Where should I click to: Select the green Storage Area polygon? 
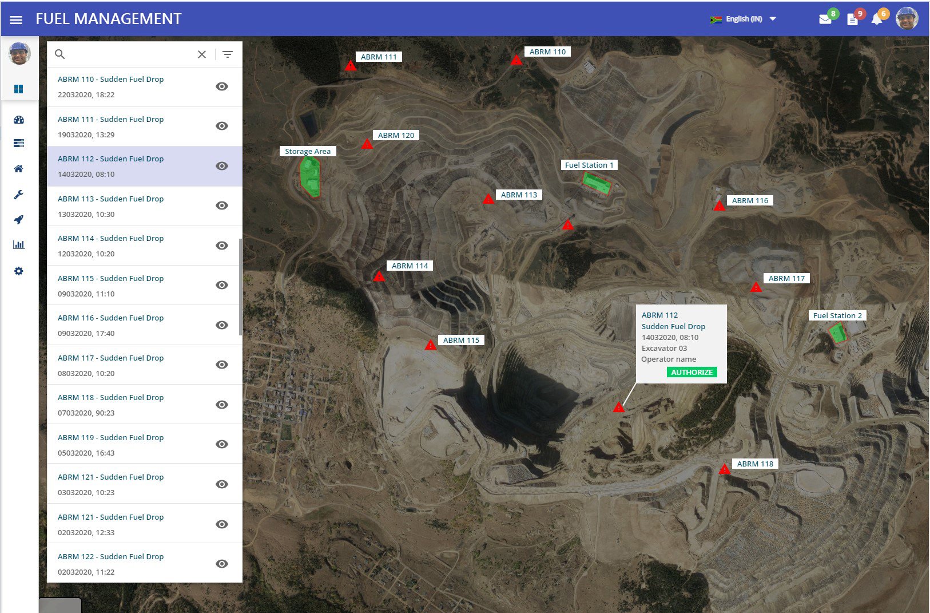[310, 176]
